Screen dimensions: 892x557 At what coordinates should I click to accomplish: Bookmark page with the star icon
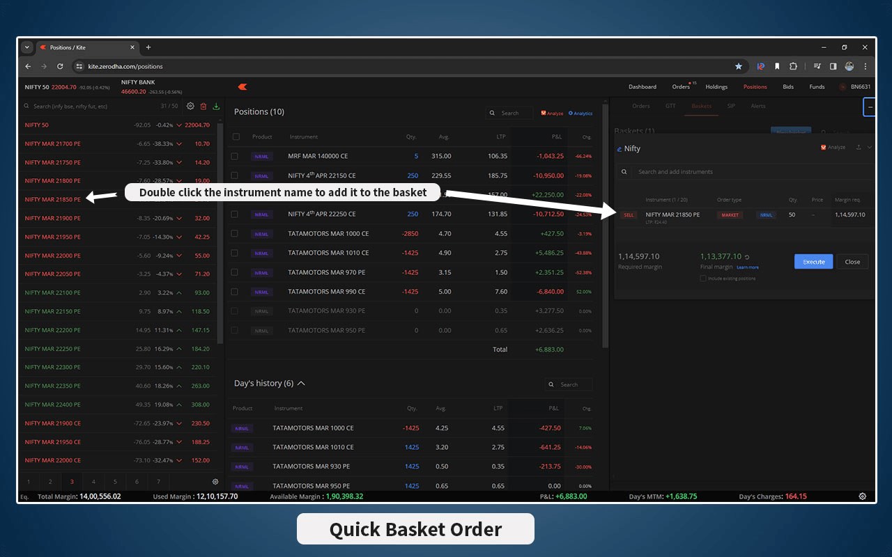point(739,66)
